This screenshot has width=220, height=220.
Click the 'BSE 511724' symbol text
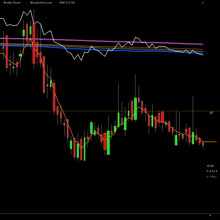pos(67,3)
